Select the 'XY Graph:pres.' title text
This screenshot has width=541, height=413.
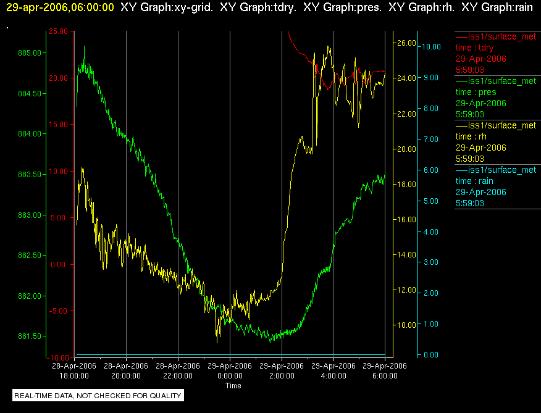pos(343,7)
